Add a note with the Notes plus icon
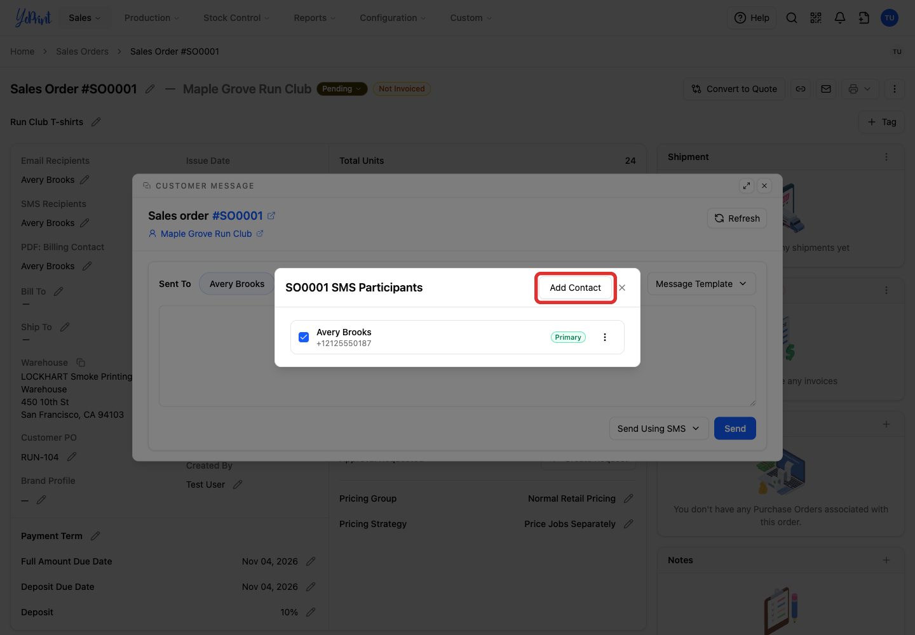Screen dimensions: 915x635 [886, 560]
